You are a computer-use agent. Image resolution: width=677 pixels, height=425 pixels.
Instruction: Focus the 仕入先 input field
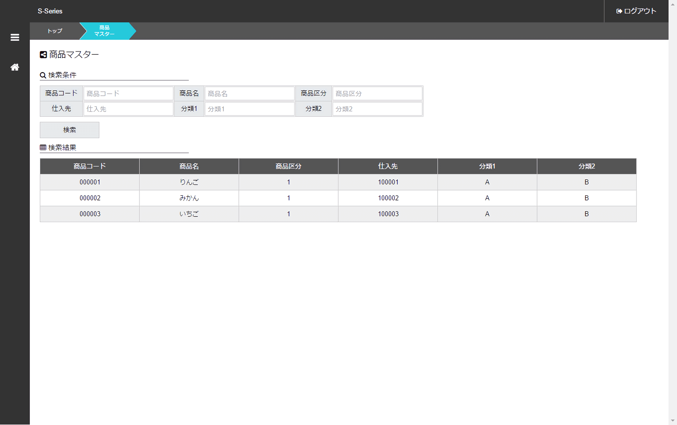pyautogui.click(x=128, y=109)
